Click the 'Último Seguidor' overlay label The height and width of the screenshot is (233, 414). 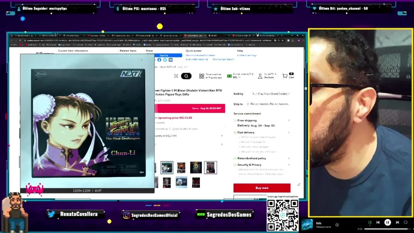click(45, 9)
